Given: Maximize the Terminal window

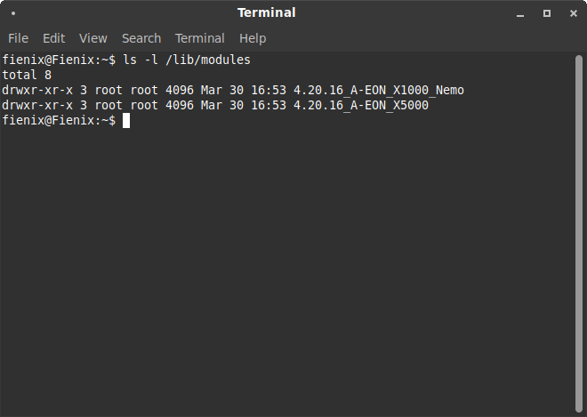Looking at the screenshot, I should pos(547,13).
